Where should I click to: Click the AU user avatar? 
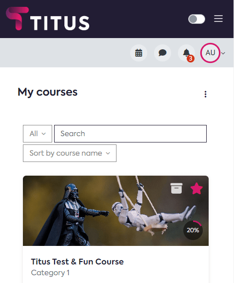pyautogui.click(x=210, y=53)
